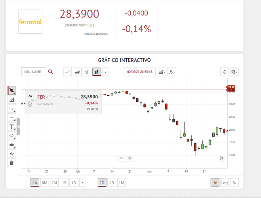The height and width of the screenshot is (198, 261).
Task: Set candle interval to 1S
Action: click(x=112, y=183)
